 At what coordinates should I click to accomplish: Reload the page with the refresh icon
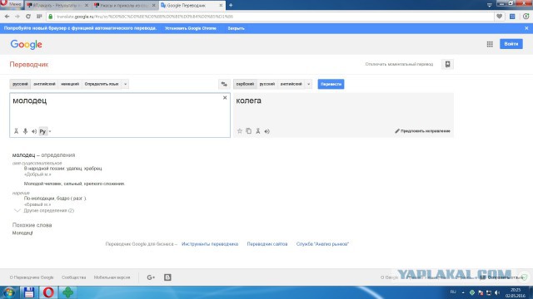28,17
